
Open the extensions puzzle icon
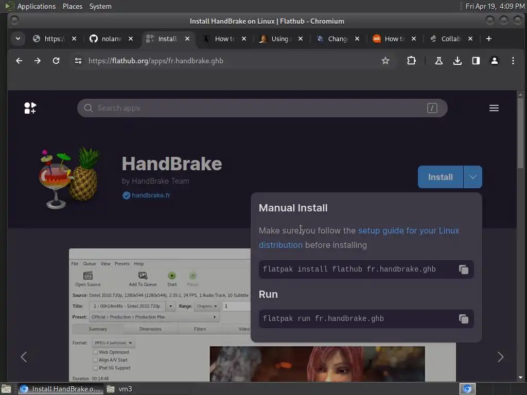411,61
